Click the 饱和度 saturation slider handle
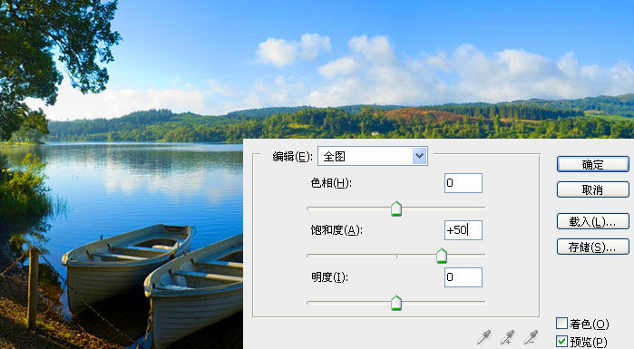Image resolution: width=634 pixels, height=349 pixels. click(x=442, y=256)
